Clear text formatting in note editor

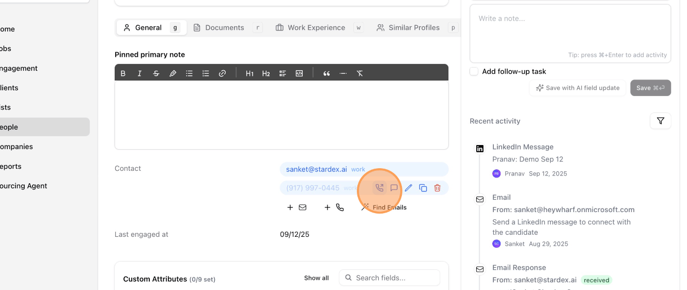[x=360, y=73]
